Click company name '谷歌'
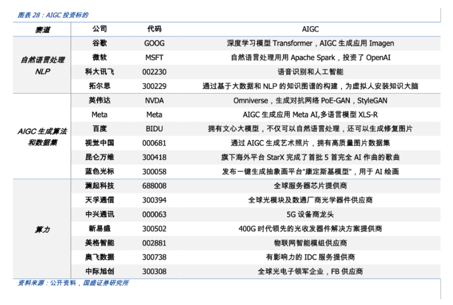Image resolution: width=453 pixels, height=305 pixels. click(x=100, y=43)
